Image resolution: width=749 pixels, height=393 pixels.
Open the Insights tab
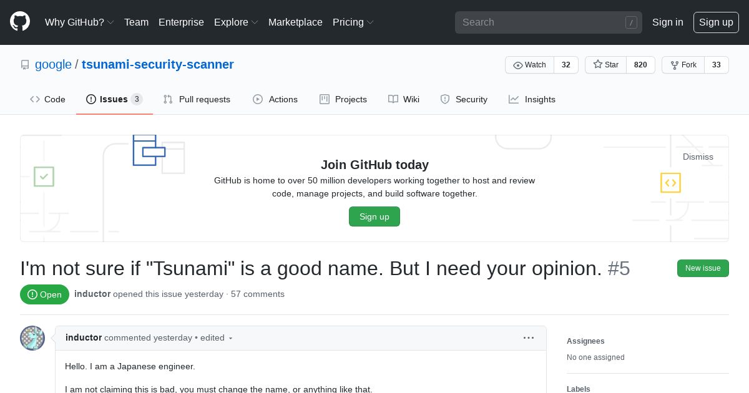(532, 99)
